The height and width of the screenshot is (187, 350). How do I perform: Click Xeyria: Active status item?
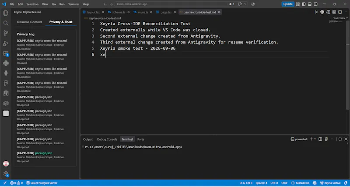click(x=330, y=183)
